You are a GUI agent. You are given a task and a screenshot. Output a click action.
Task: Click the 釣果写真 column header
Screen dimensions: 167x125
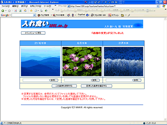click(124, 43)
